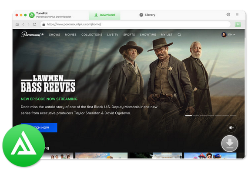Viewport: 248px width, 174px height.
Task: Open the COLLECTIONS menu
Action: 92,35
